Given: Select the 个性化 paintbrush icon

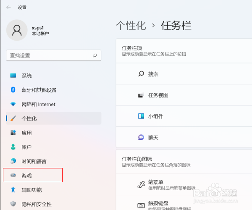Looking at the screenshot, I should point(13,118).
